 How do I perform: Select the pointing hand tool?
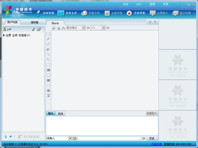49,49
